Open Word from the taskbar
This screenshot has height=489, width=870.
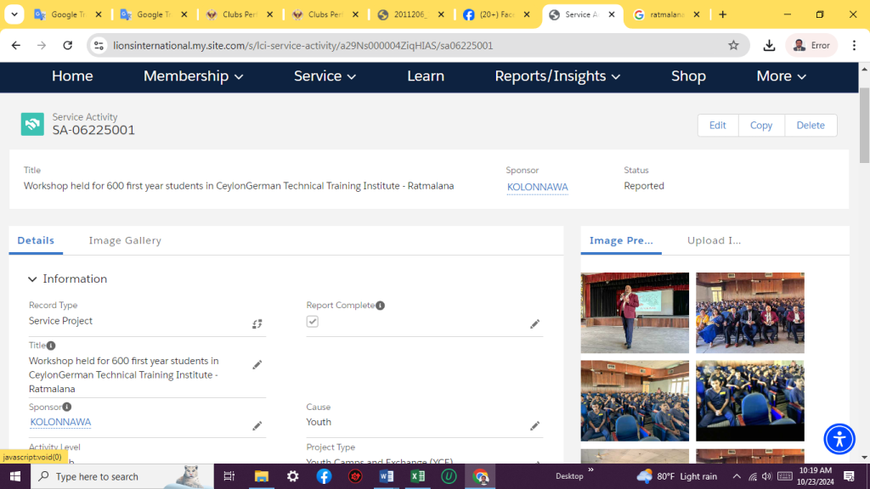pos(387,476)
